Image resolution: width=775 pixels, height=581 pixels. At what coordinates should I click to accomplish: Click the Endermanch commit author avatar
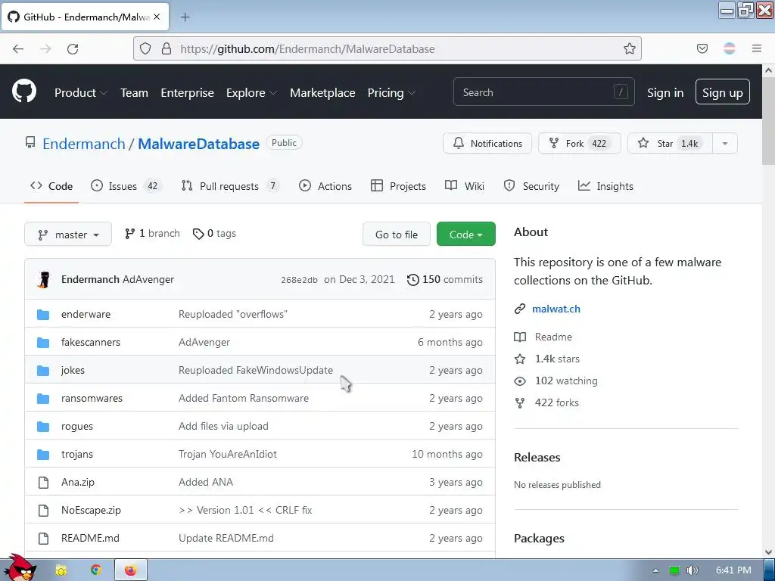[x=45, y=279]
